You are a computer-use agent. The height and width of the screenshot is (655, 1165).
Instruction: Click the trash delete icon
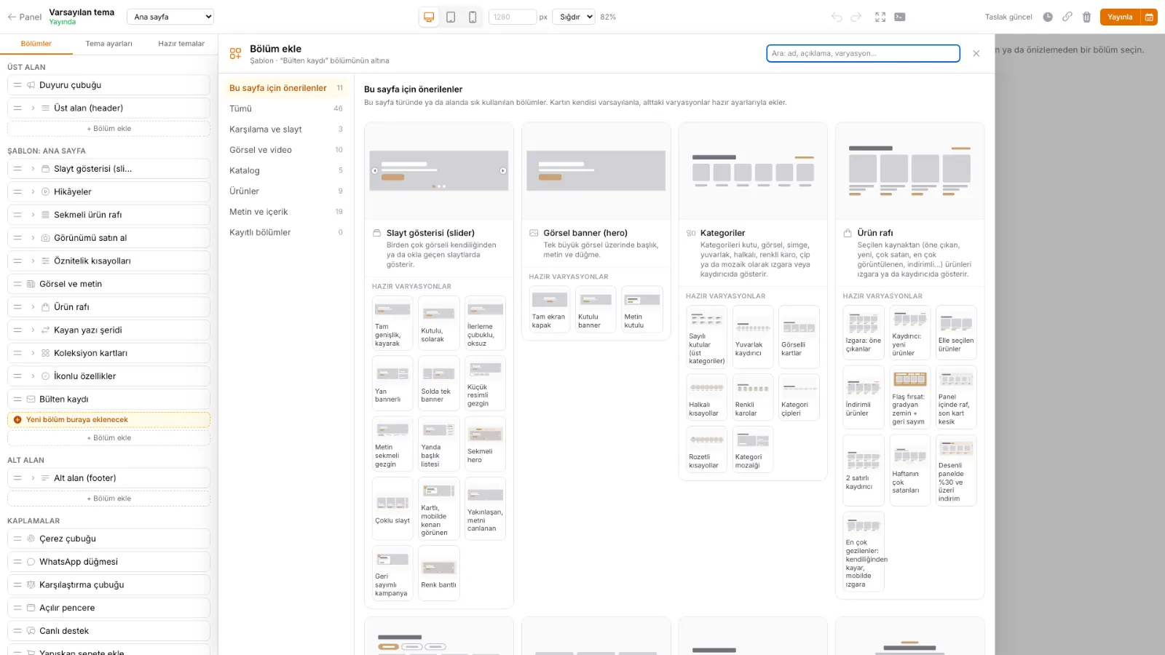pyautogui.click(x=1086, y=17)
